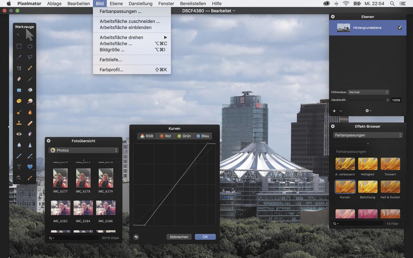
Task: Select the Freeform Pen tool
Action: (x=30, y=156)
